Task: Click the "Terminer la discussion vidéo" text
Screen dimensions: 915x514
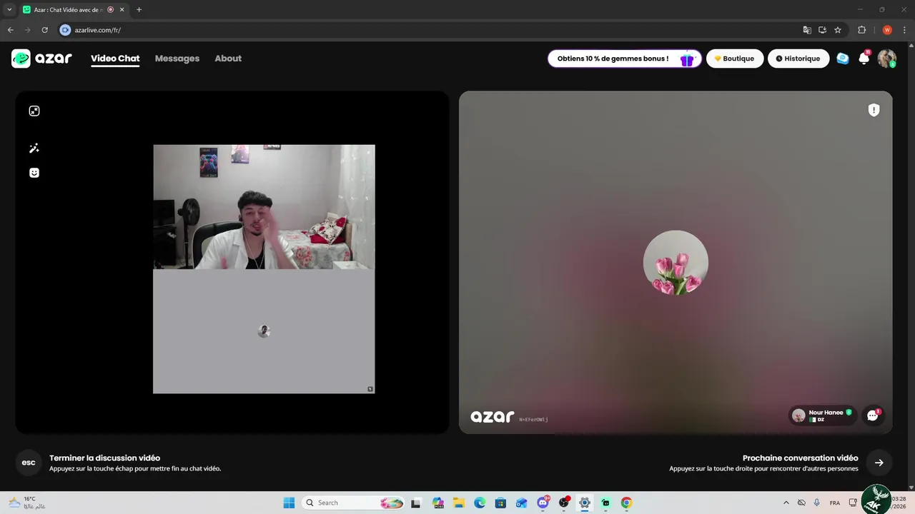Action: coord(104,458)
